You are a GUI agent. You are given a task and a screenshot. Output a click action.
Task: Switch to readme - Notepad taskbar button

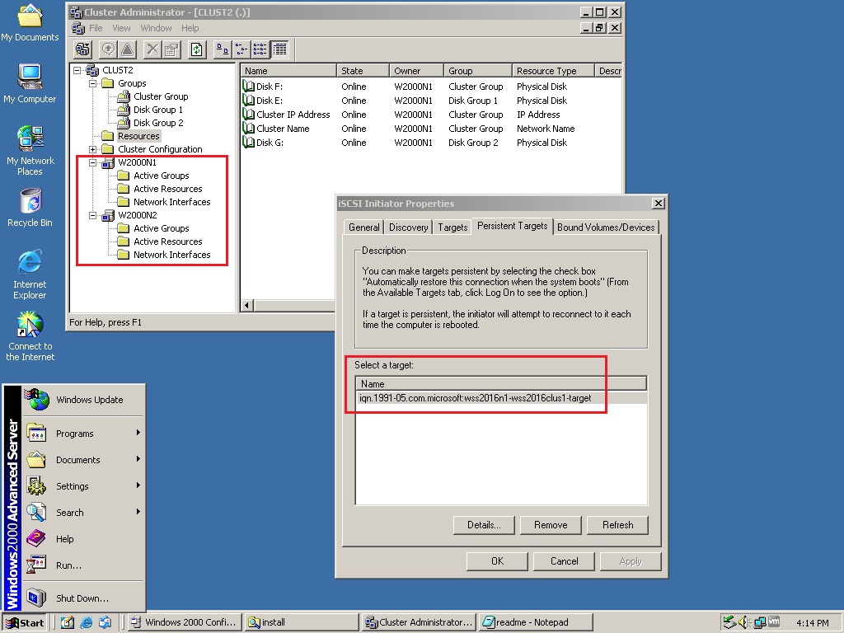(x=536, y=622)
